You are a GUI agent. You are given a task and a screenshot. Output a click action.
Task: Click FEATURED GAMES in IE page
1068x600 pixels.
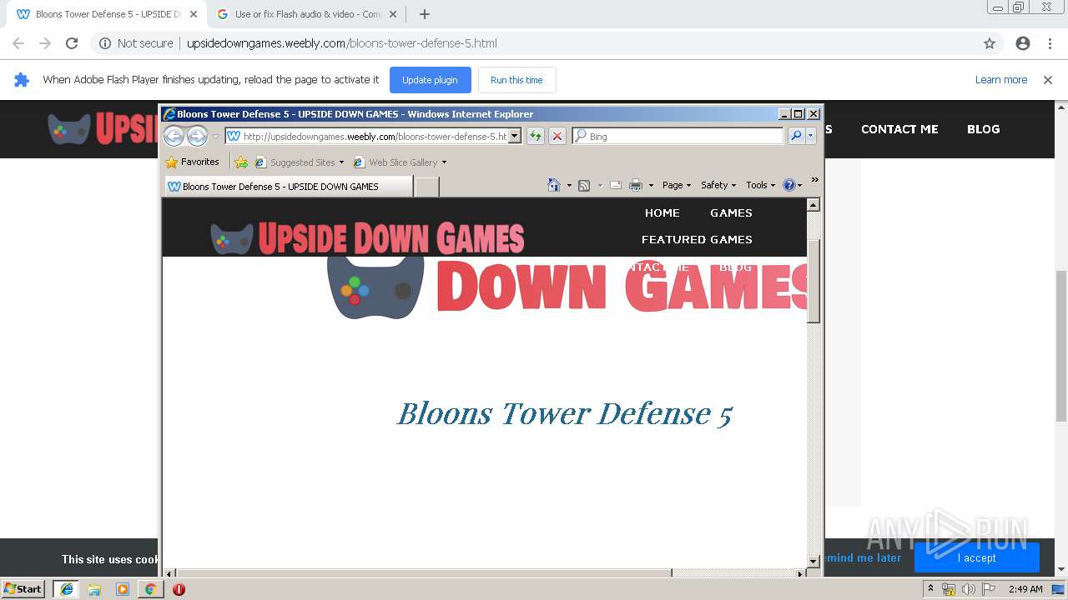click(x=697, y=239)
